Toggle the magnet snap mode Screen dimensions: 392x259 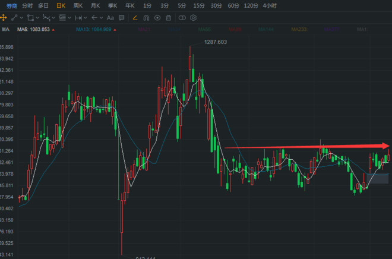146,18
